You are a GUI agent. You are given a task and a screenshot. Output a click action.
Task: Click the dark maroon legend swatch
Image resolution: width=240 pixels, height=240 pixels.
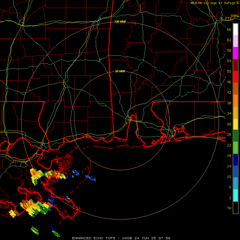tap(235, 65)
